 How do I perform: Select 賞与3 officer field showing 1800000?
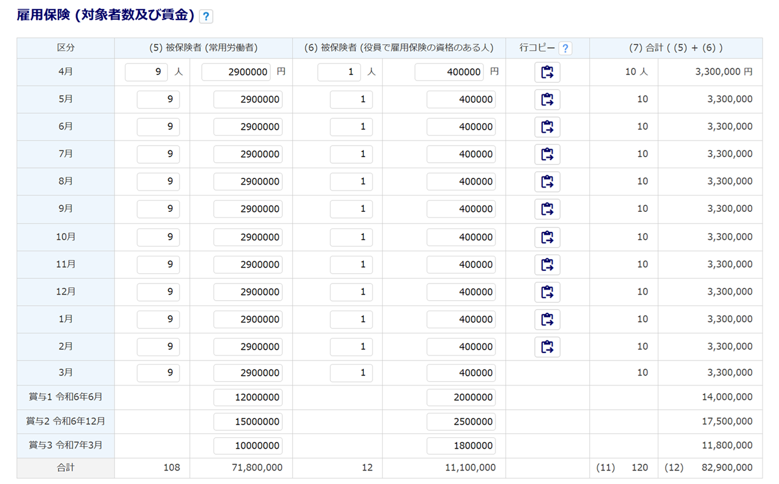(x=461, y=446)
